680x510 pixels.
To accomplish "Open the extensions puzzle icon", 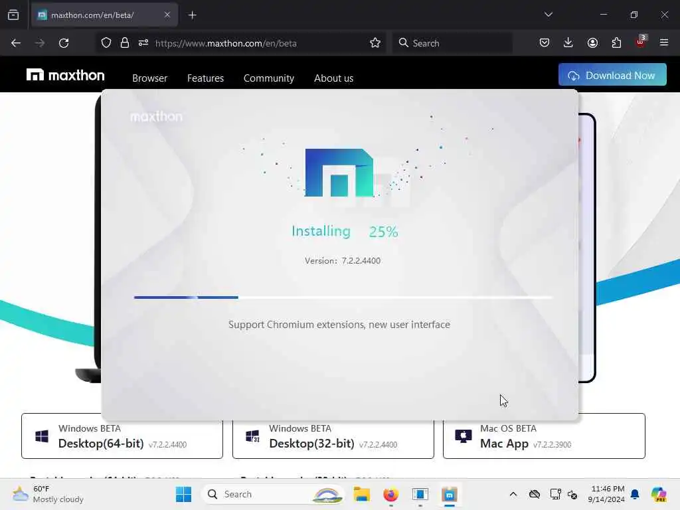I will click(616, 43).
